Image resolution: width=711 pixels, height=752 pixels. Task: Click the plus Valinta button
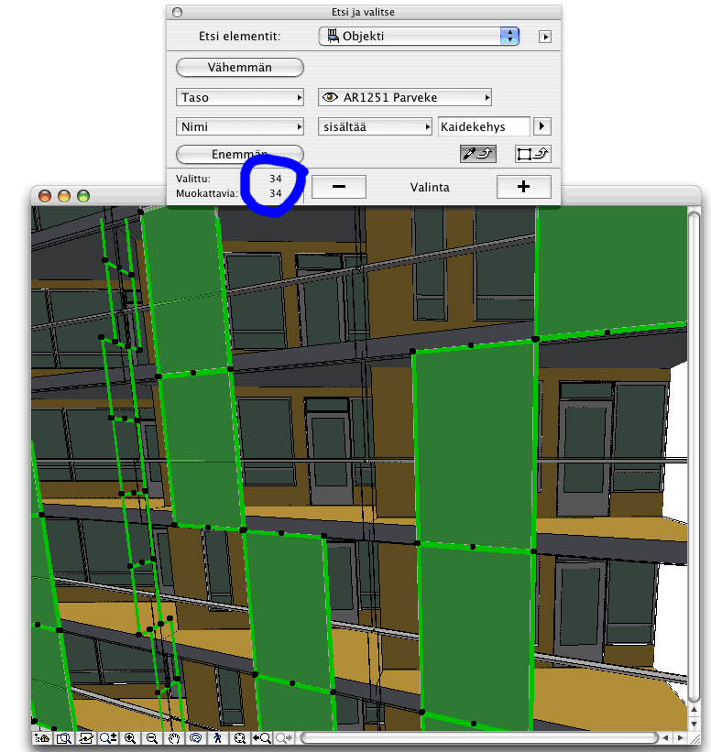click(523, 187)
